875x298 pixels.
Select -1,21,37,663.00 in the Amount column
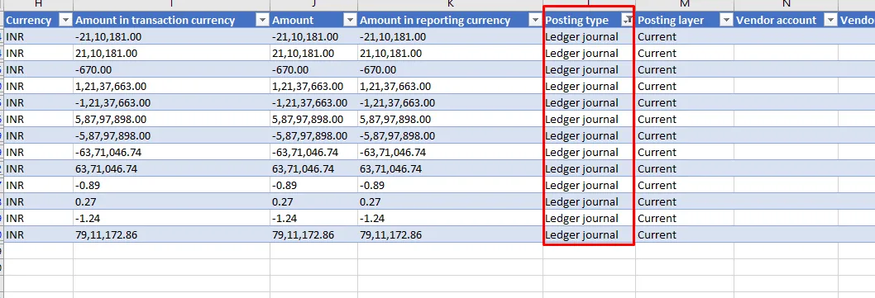pos(313,102)
